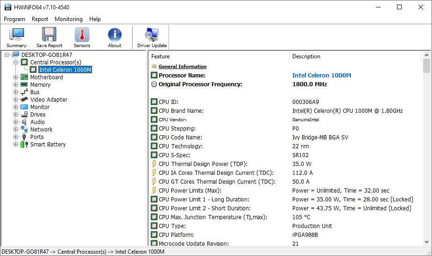Click the vertical scrollbar thumb
Image resolution: width=432 pixels, height=256 pixels.
click(426, 66)
